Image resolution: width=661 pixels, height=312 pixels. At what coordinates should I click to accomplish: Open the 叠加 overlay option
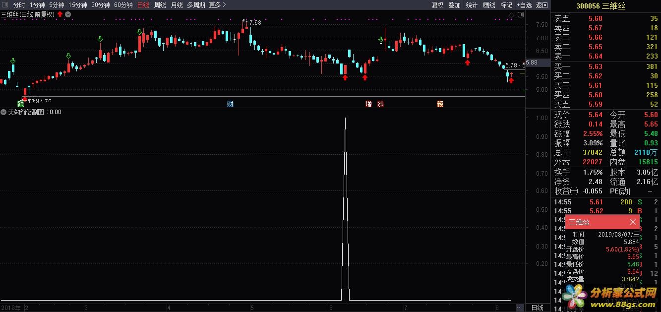[454, 5]
